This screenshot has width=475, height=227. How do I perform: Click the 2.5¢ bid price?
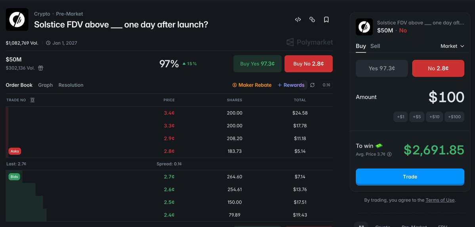pyautogui.click(x=169, y=202)
